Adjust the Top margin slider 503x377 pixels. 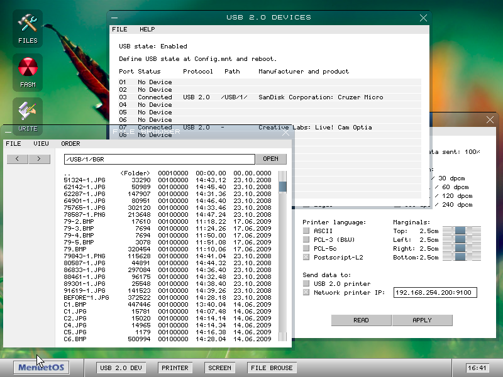pos(461,231)
